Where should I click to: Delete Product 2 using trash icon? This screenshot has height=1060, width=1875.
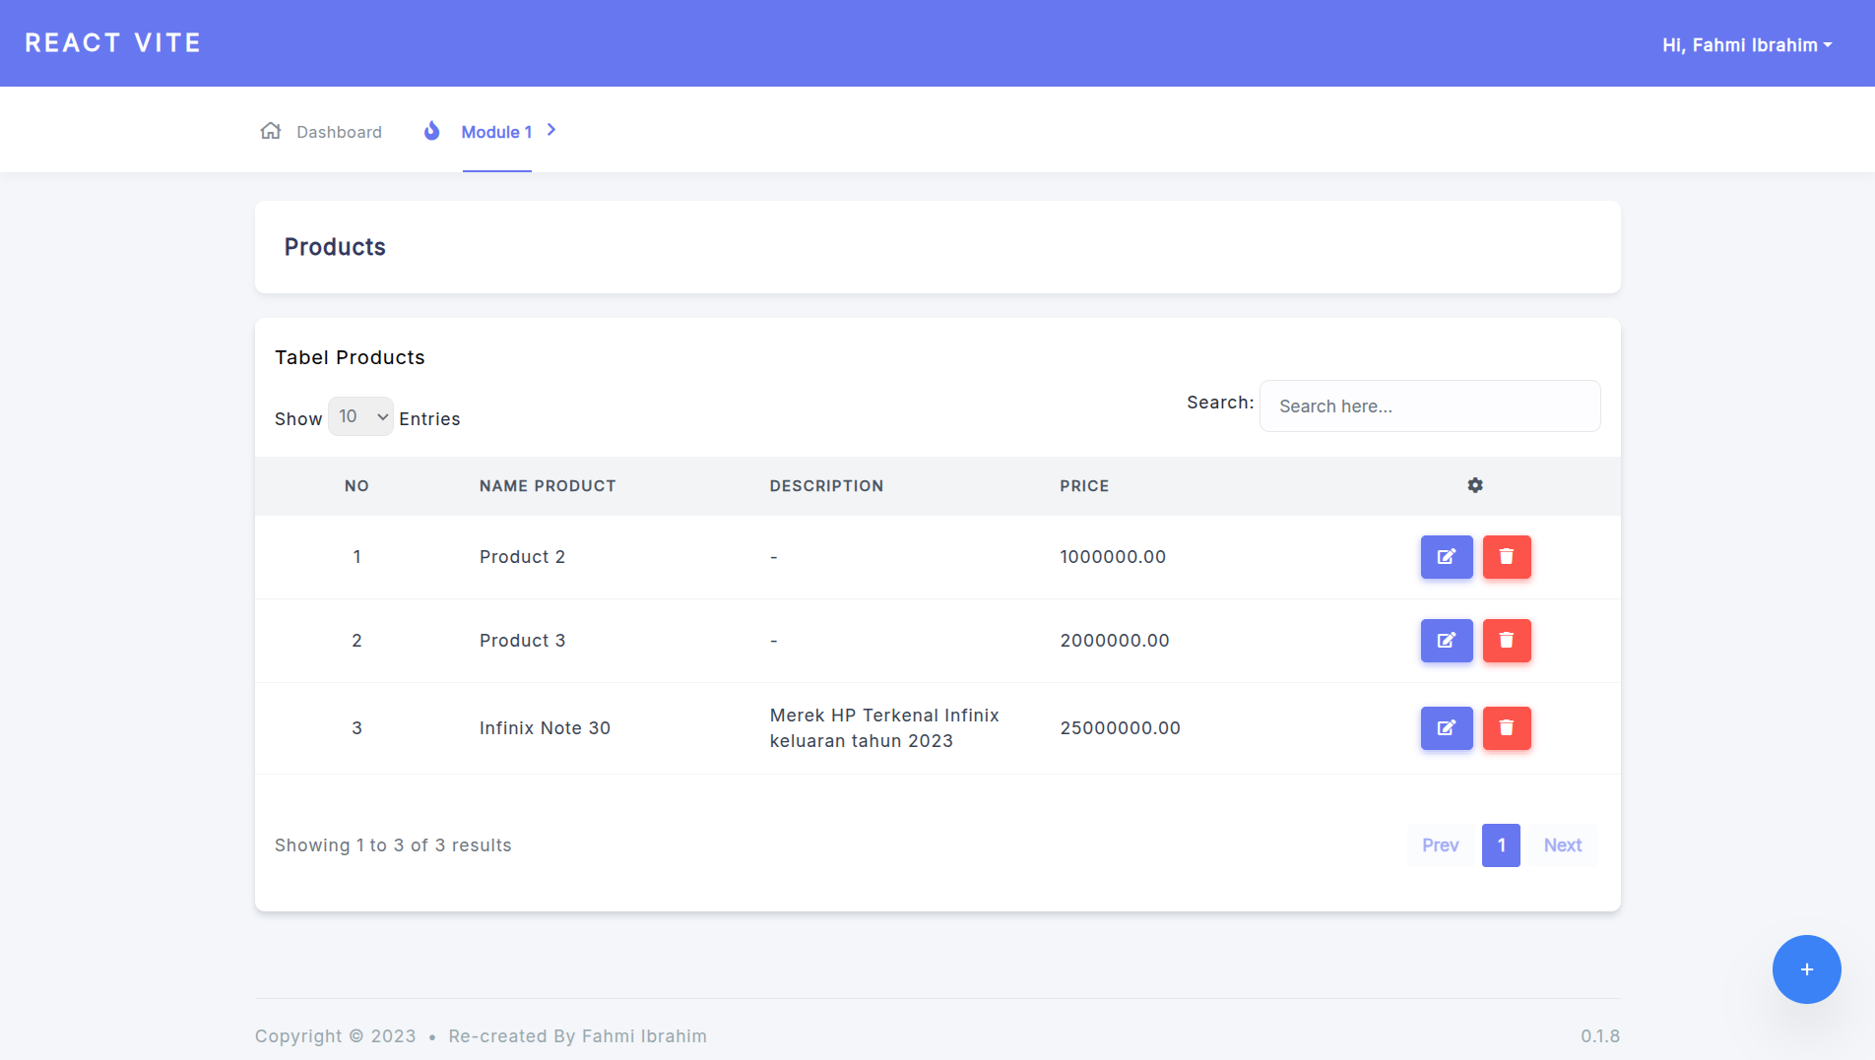tap(1506, 557)
